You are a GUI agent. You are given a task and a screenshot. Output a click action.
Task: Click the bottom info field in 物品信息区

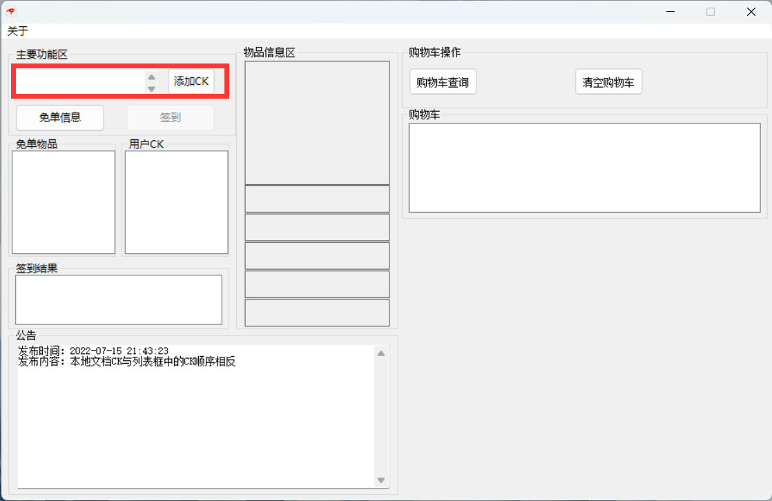(x=317, y=313)
